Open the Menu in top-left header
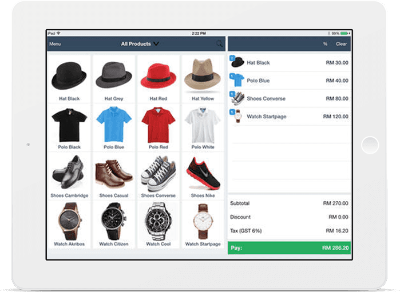 pyautogui.click(x=55, y=44)
